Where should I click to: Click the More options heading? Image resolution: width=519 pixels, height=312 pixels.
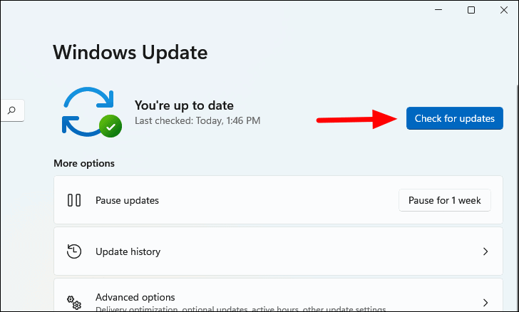84,163
